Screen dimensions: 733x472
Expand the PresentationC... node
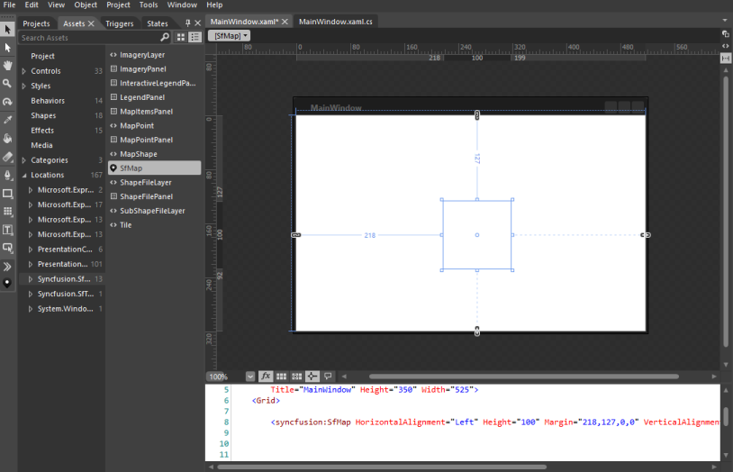[x=31, y=250]
